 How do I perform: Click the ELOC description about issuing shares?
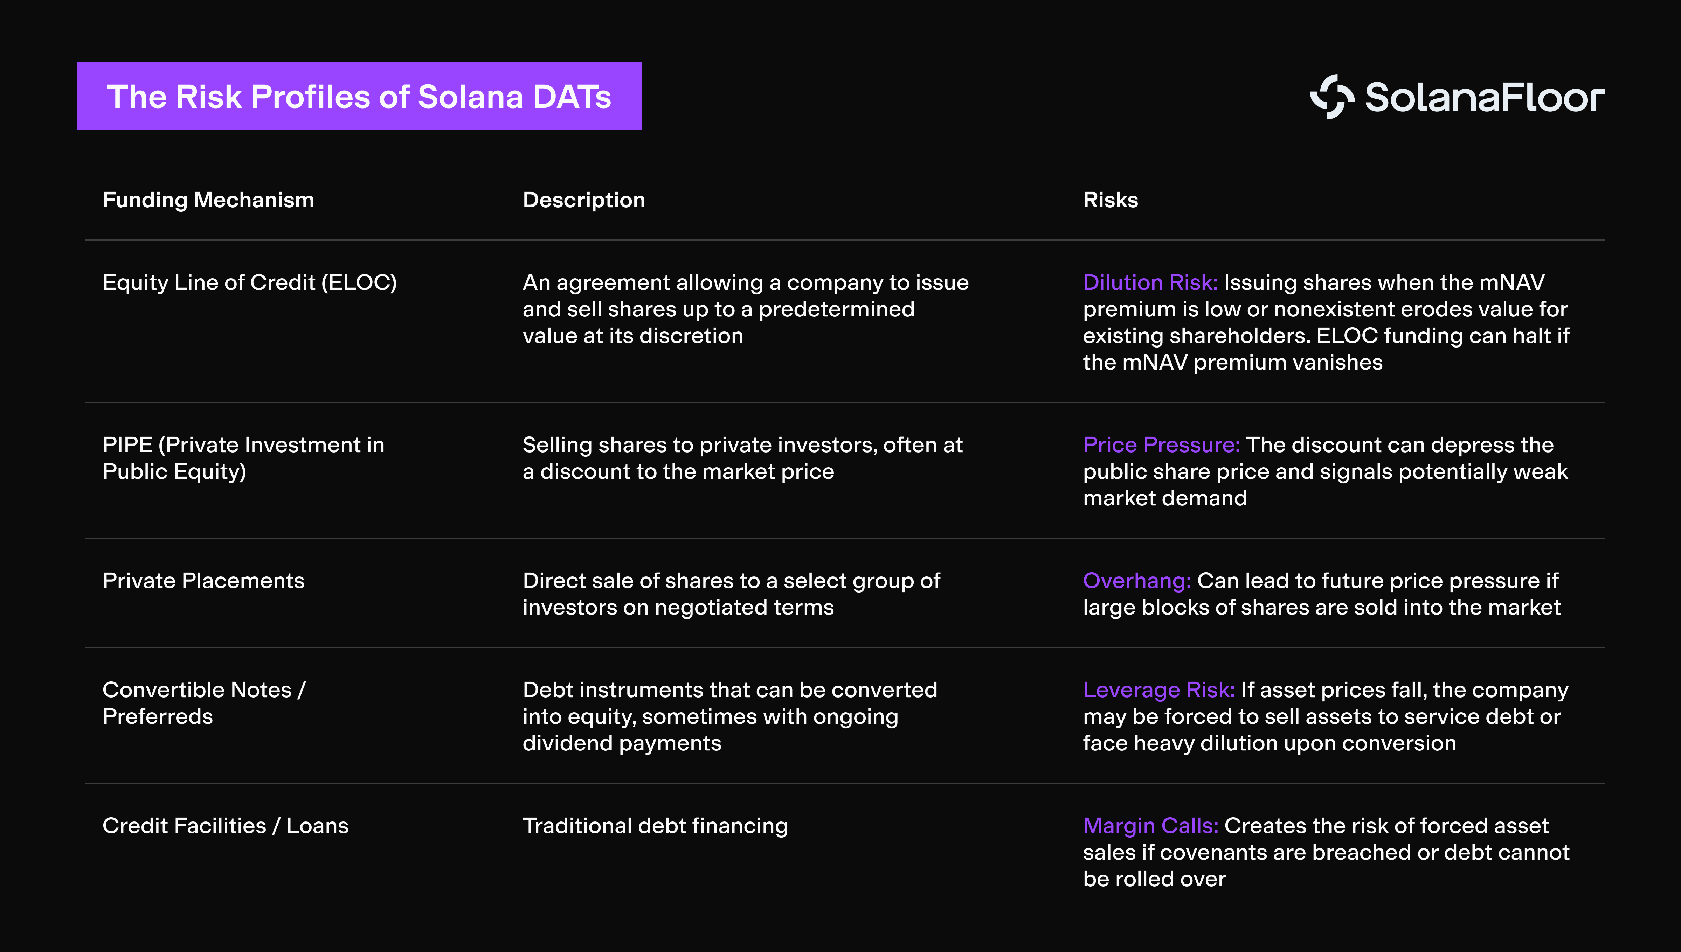[745, 309]
